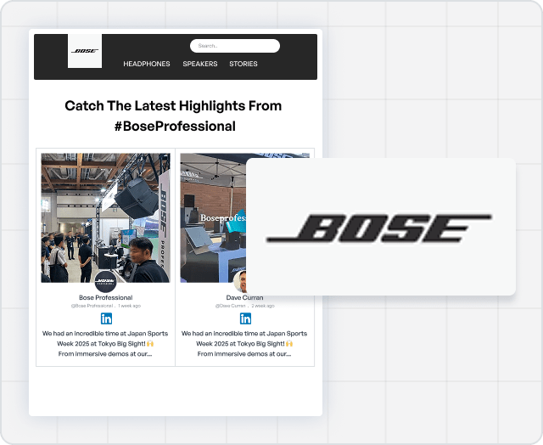Click the @Bose Professional handle with 1 week ago
This screenshot has width=543, height=445.
point(105,306)
